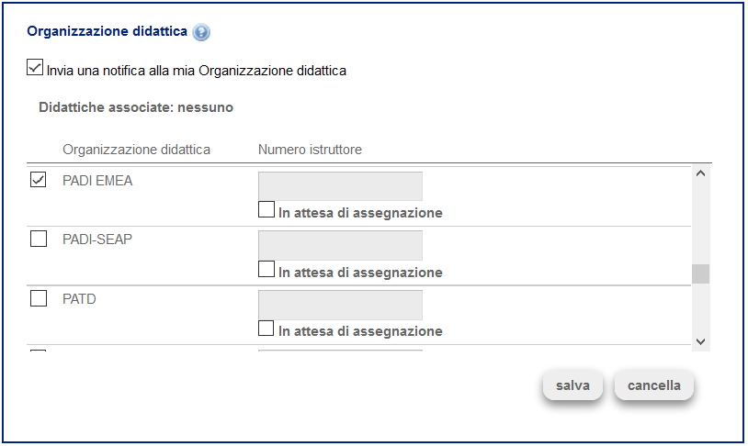Uncheck the Invia una notifica checkbox
The height and width of the screenshot is (446, 748).
36,68
